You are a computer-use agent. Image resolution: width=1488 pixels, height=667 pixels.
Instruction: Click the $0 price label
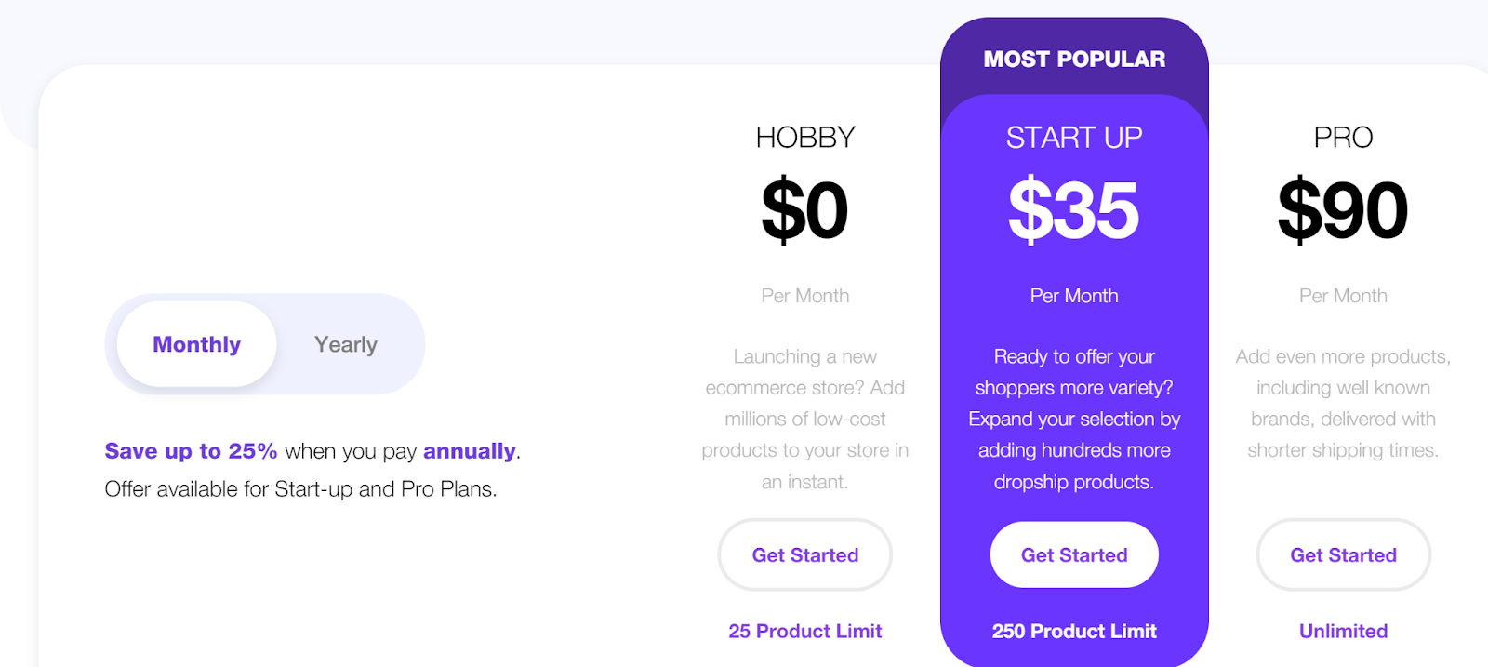point(804,208)
